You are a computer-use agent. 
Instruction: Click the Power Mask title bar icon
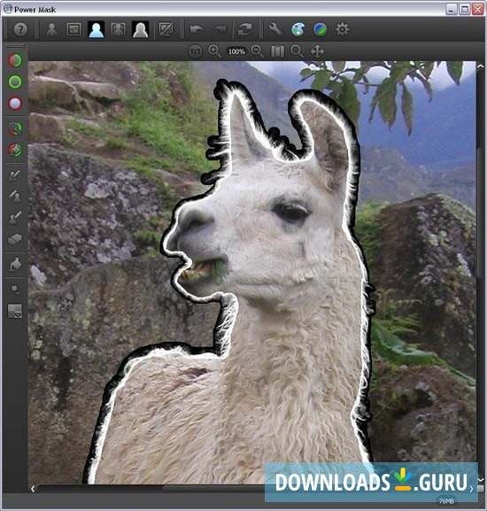7,9
